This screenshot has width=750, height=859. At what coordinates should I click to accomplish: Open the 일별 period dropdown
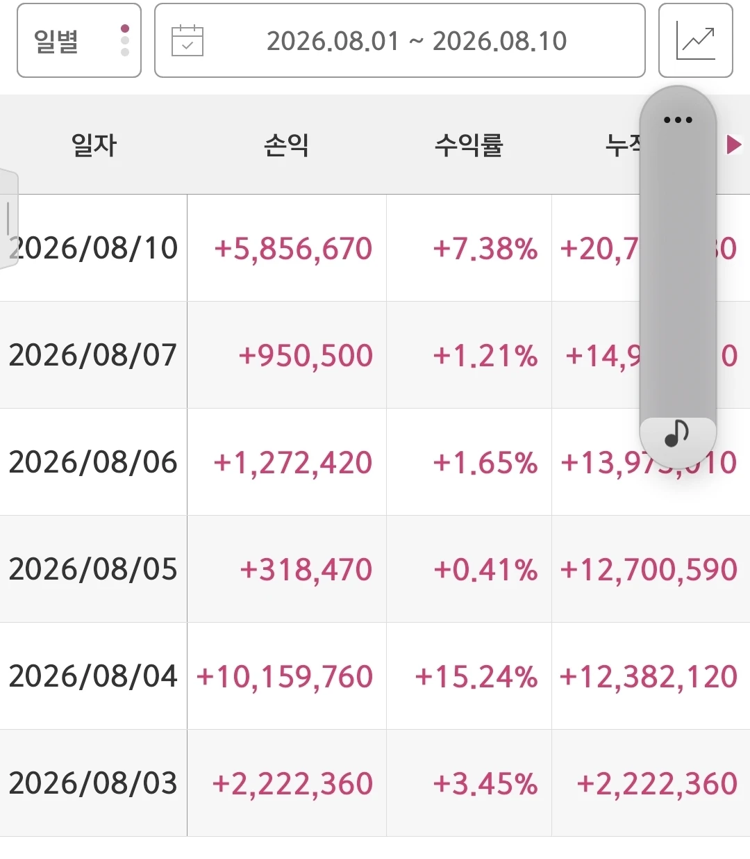(79, 40)
